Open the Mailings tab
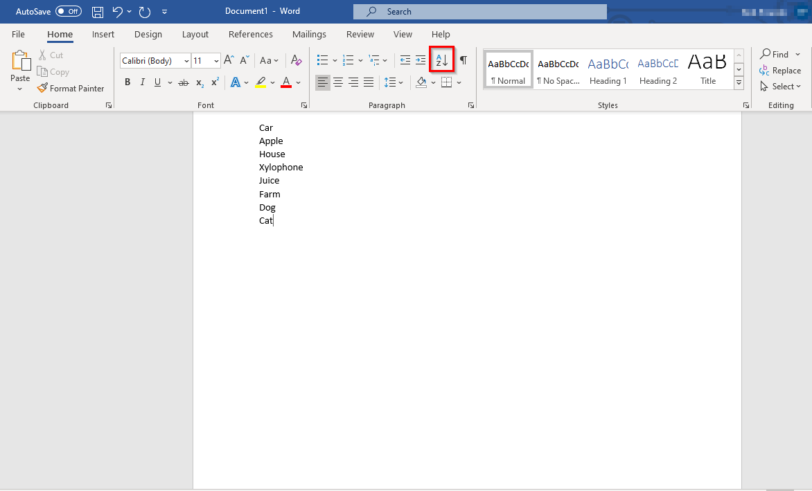812x491 pixels. point(309,34)
